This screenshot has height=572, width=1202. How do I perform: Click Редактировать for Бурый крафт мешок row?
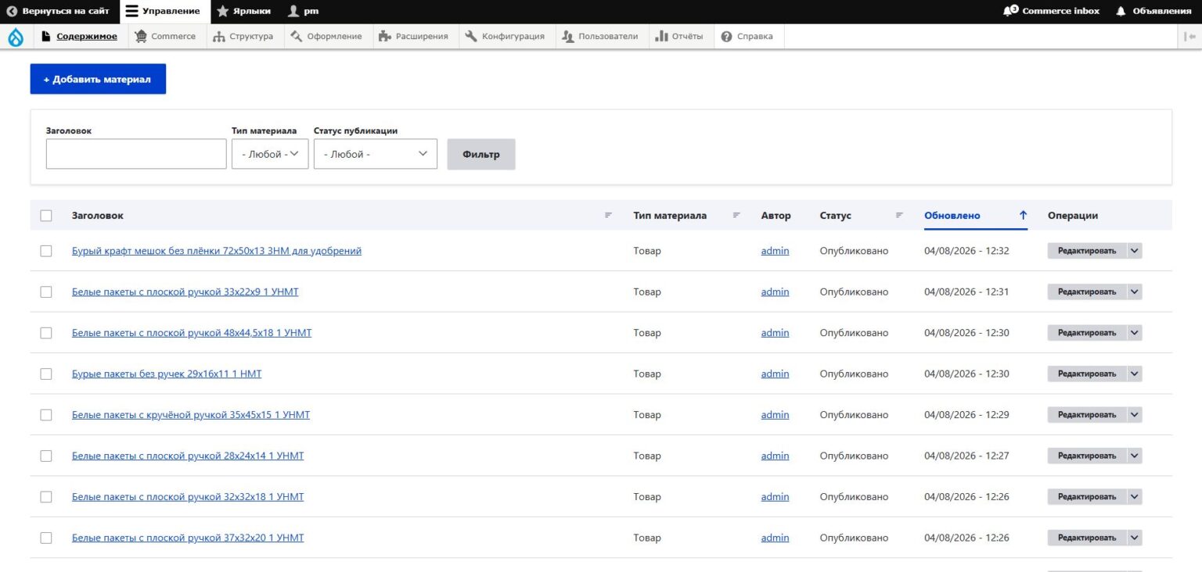pyautogui.click(x=1087, y=251)
